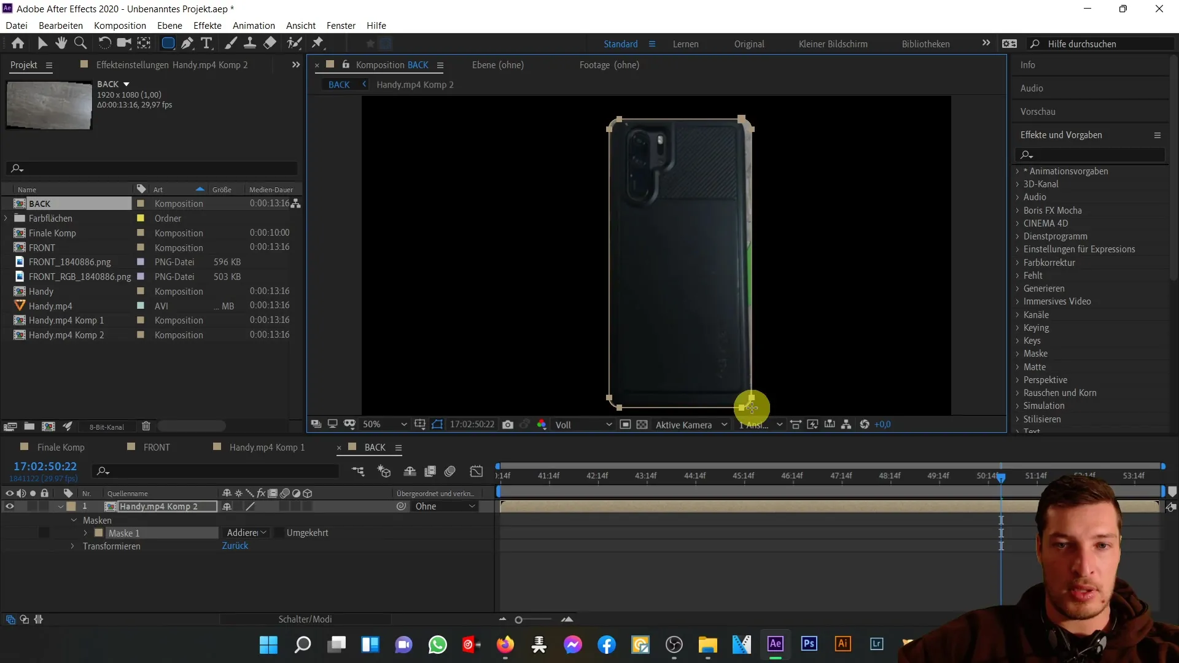Select the Eraser tool
Viewport: 1179px width, 663px height.
click(270, 43)
